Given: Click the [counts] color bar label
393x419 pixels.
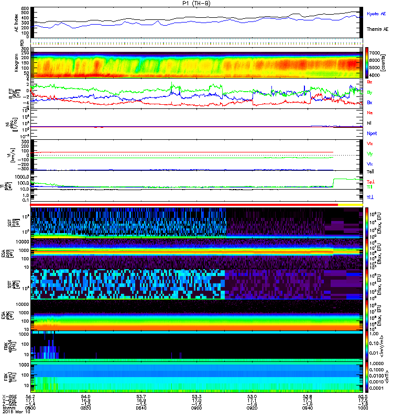Looking at the screenshot, I should 384,63.
